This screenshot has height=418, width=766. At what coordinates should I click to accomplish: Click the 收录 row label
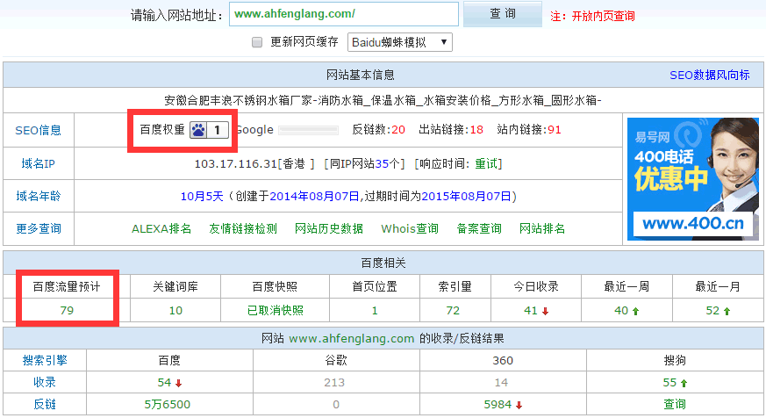click(45, 382)
